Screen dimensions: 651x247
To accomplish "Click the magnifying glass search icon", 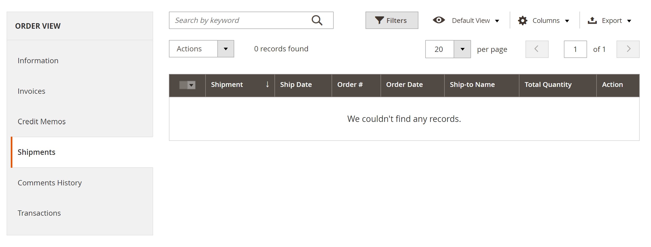I will 317,20.
